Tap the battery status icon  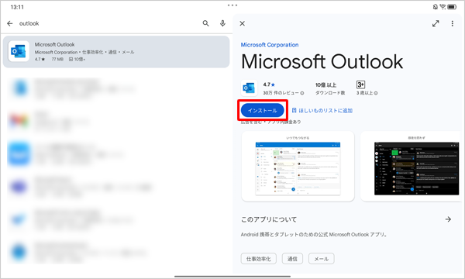tap(452, 6)
